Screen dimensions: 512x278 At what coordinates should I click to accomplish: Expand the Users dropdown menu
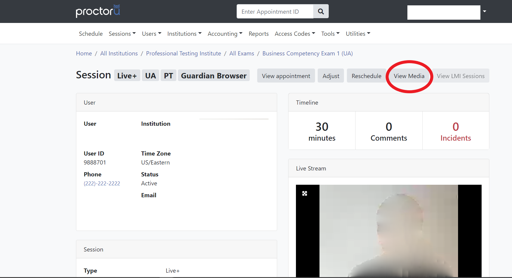[x=152, y=34]
